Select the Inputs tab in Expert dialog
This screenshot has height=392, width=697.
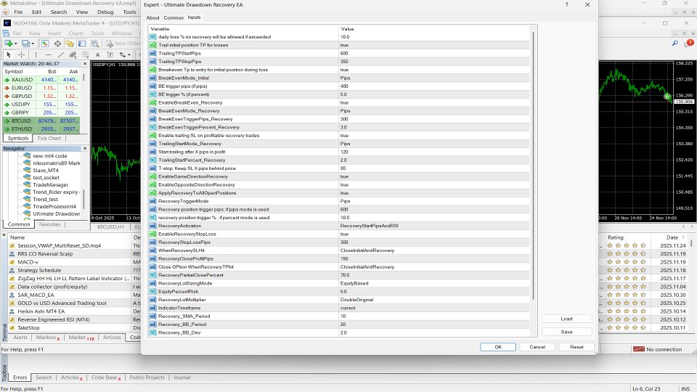coord(194,17)
